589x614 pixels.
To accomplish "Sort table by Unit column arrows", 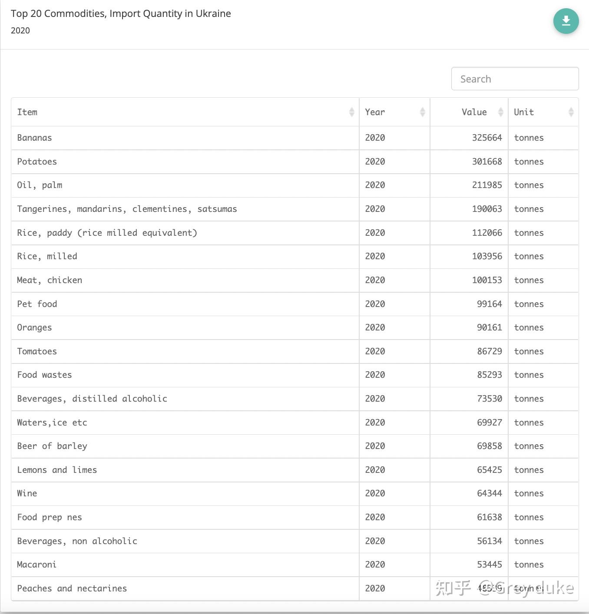I will point(571,112).
